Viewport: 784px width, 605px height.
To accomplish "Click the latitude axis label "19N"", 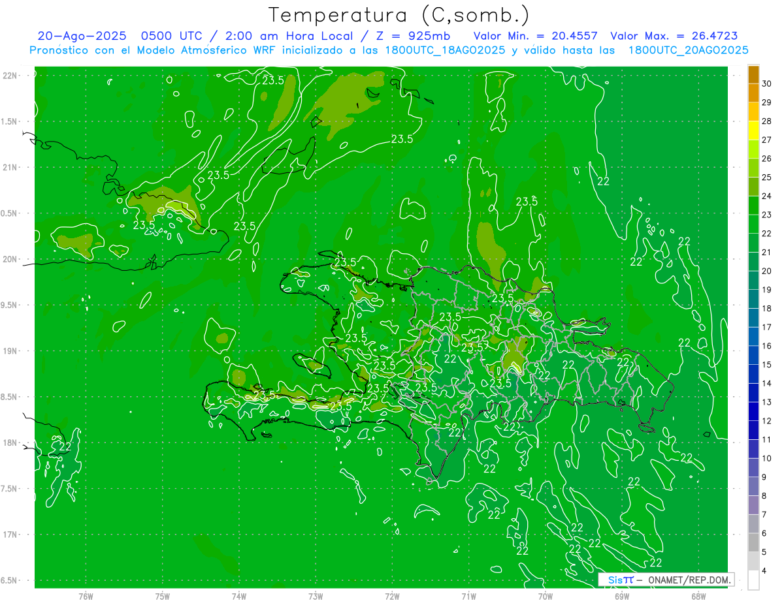I will pyautogui.click(x=10, y=350).
